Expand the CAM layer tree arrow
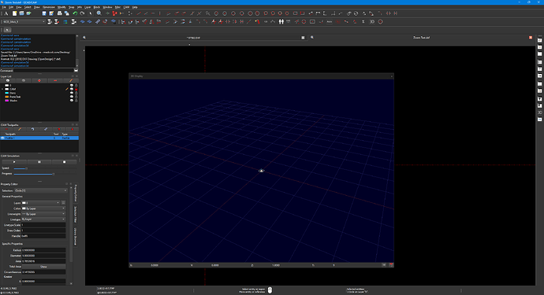This screenshot has height=295, width=544. tap(2, 89)
